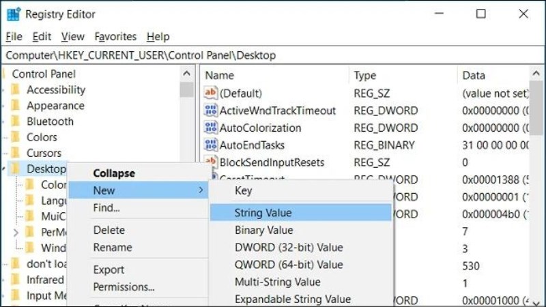Click the AutoEndTasks binary value icon
The image size is (546, 307).
point(211,145)
